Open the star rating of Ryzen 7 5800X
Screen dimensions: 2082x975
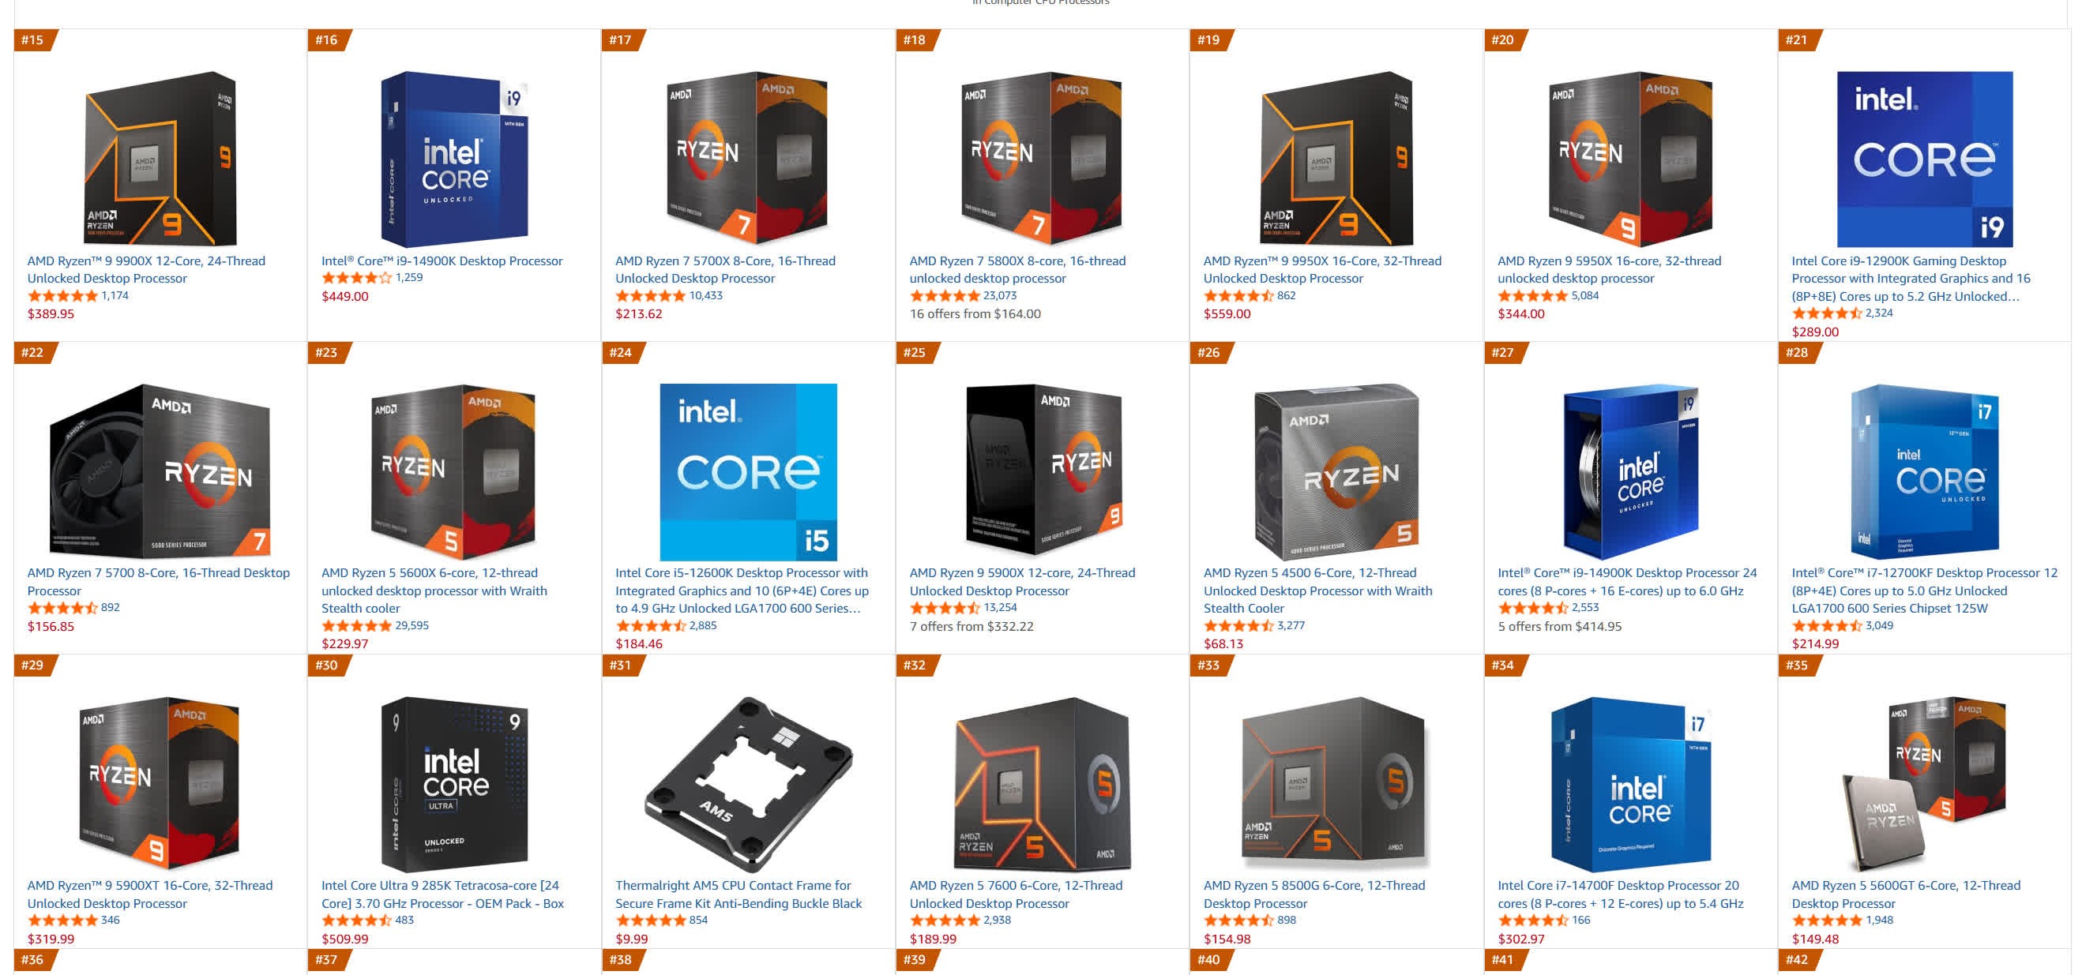point(945,295)
